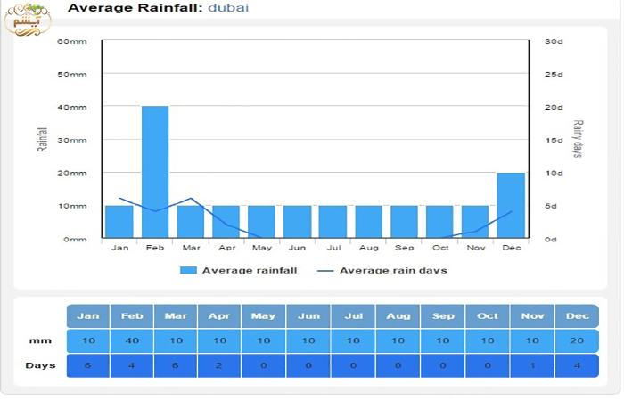This screenshot has height=401, width=624.
Task: Select the Apr header in the table
Action: pos(219,316)
